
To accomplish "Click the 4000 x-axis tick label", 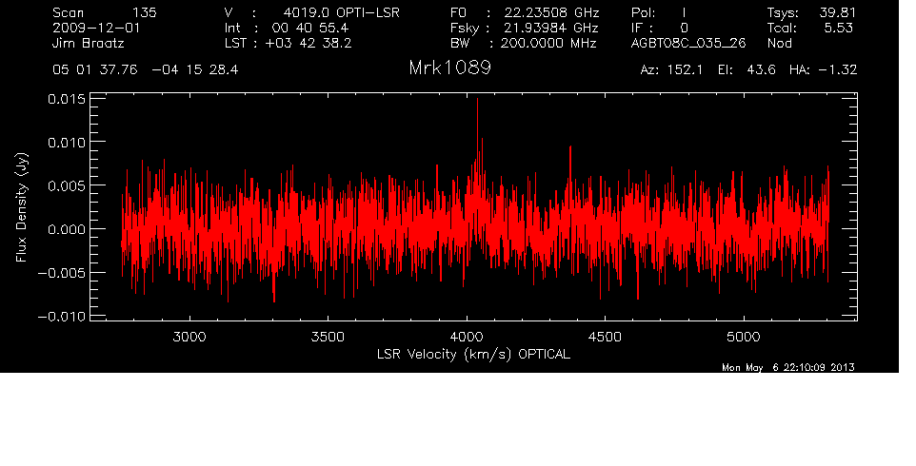I will [467, 337].
